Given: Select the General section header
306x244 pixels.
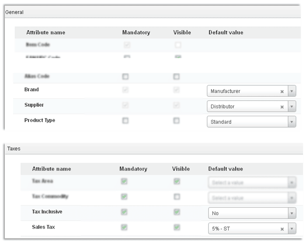Looking at the screenshot, I should (14, 12).
